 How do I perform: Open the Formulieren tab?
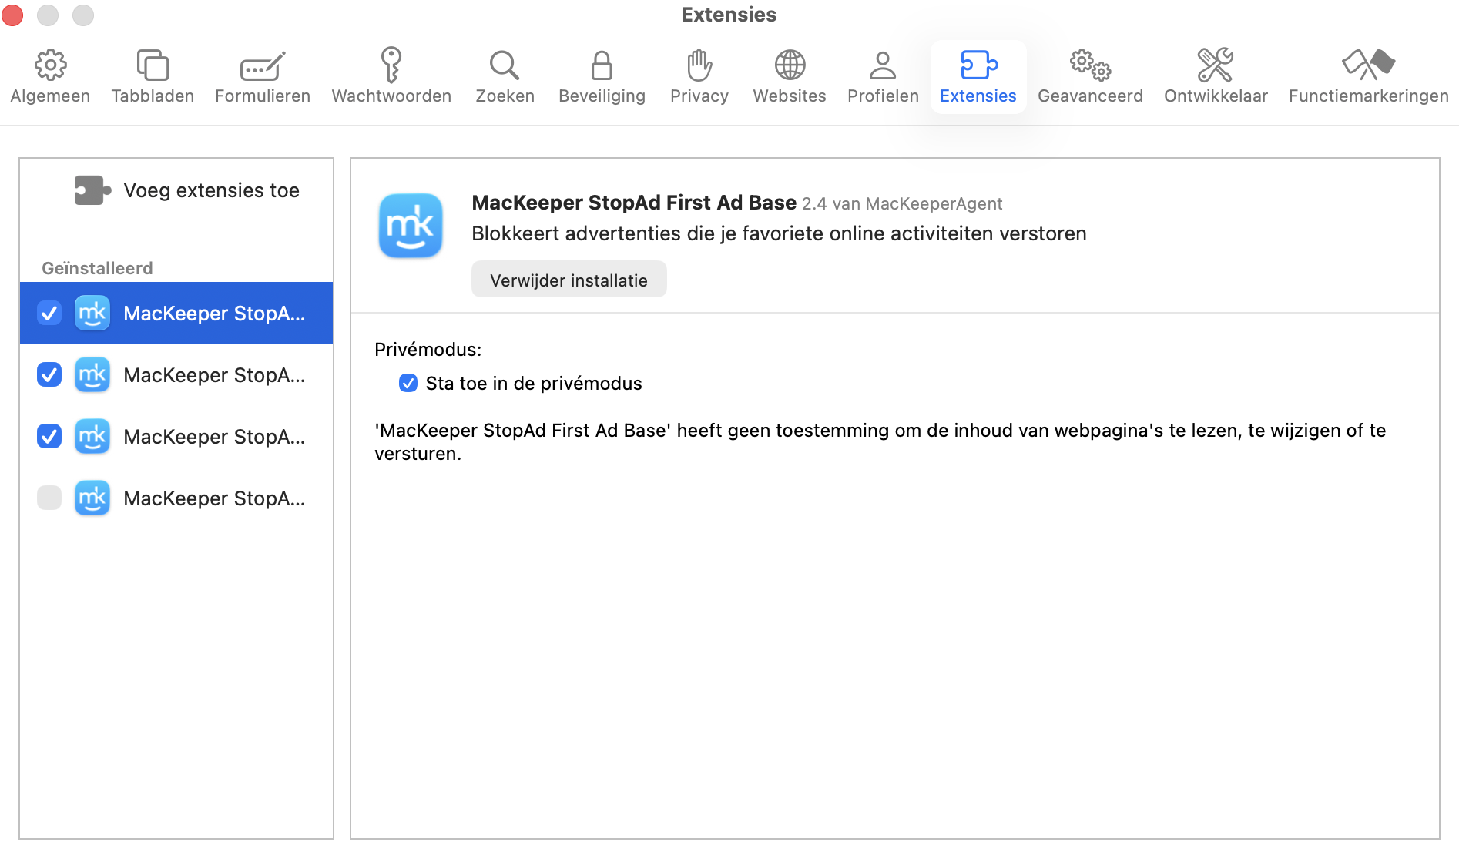[262, 73]
